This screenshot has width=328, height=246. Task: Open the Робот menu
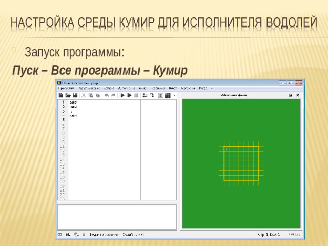(173, 88)
